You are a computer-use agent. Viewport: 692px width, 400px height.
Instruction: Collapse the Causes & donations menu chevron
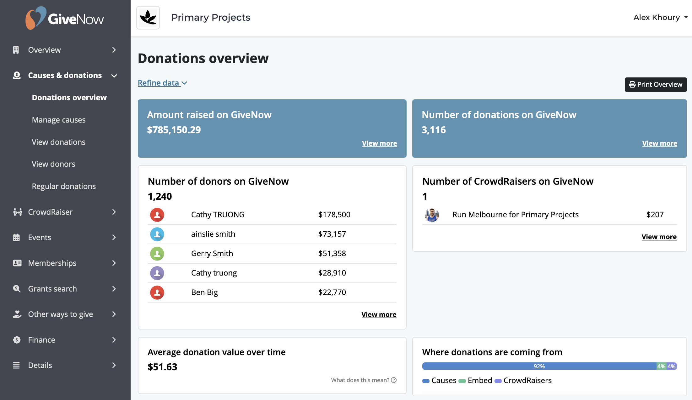tap(114, 76)
